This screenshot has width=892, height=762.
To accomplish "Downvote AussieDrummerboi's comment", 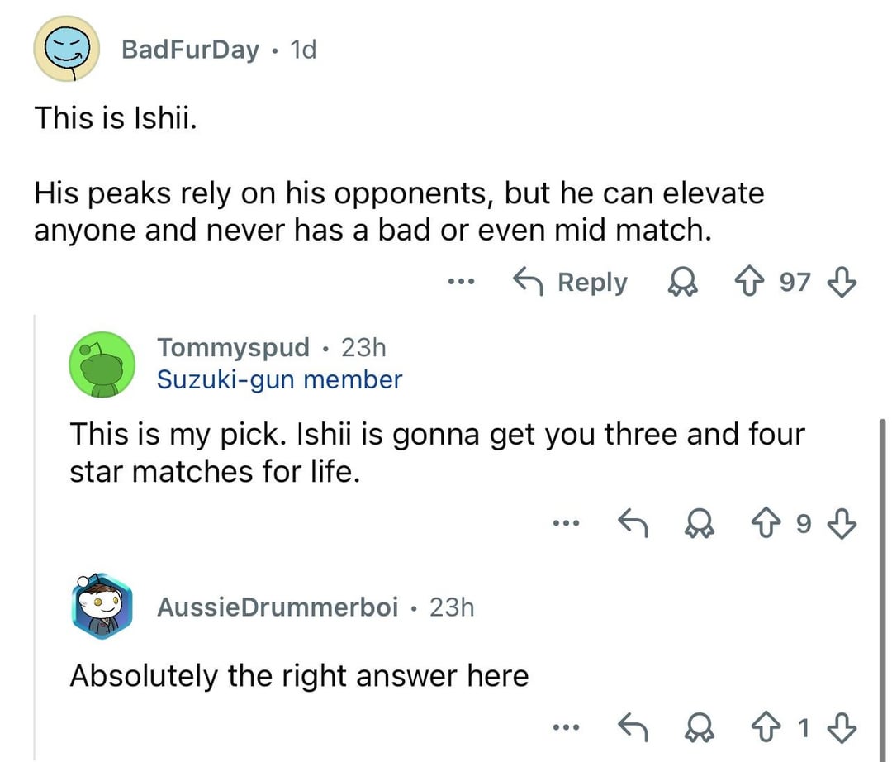I will click(x=844, y=728).
